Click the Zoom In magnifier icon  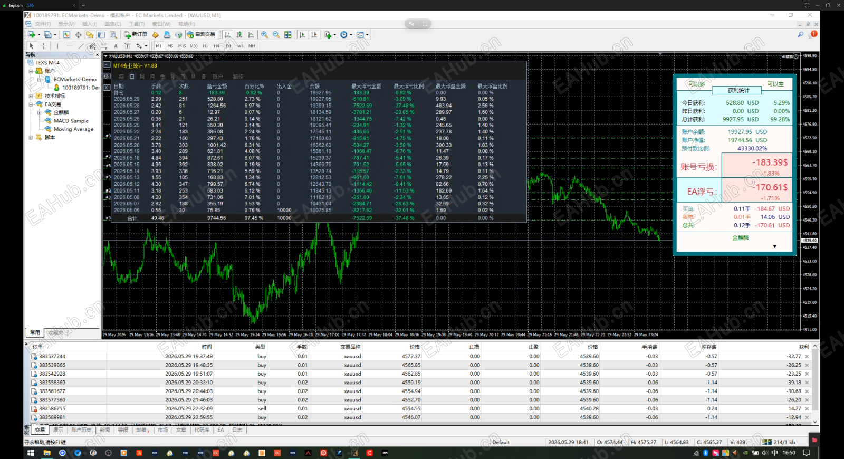tap(264, 34)
